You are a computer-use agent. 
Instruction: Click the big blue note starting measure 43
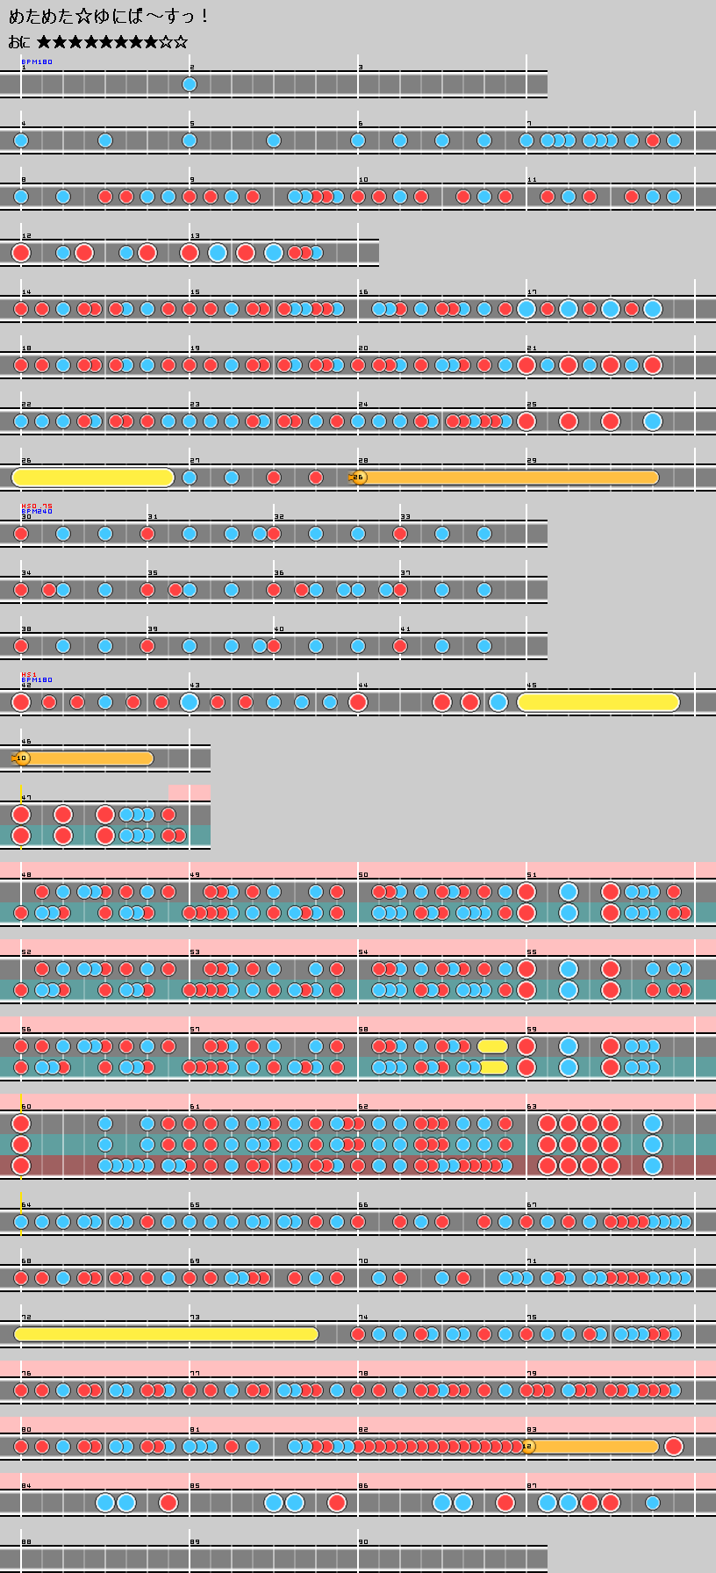tap(190, 702)
